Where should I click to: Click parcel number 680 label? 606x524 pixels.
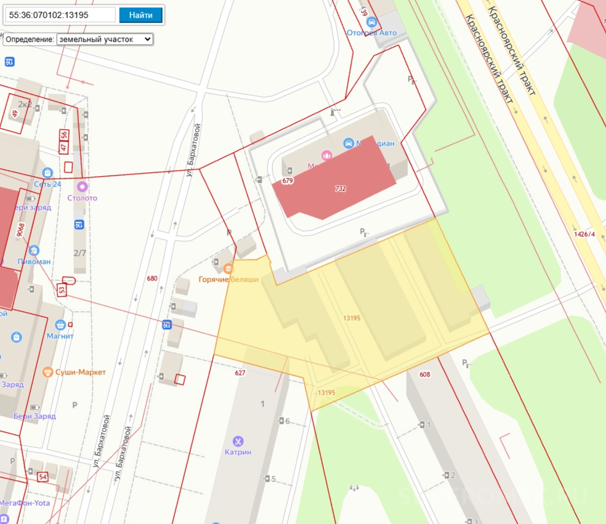click(152, 278)
